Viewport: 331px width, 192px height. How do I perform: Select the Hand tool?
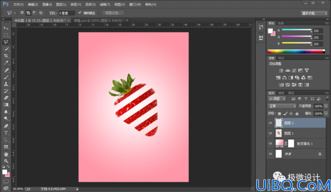click(x=6, y=154)
